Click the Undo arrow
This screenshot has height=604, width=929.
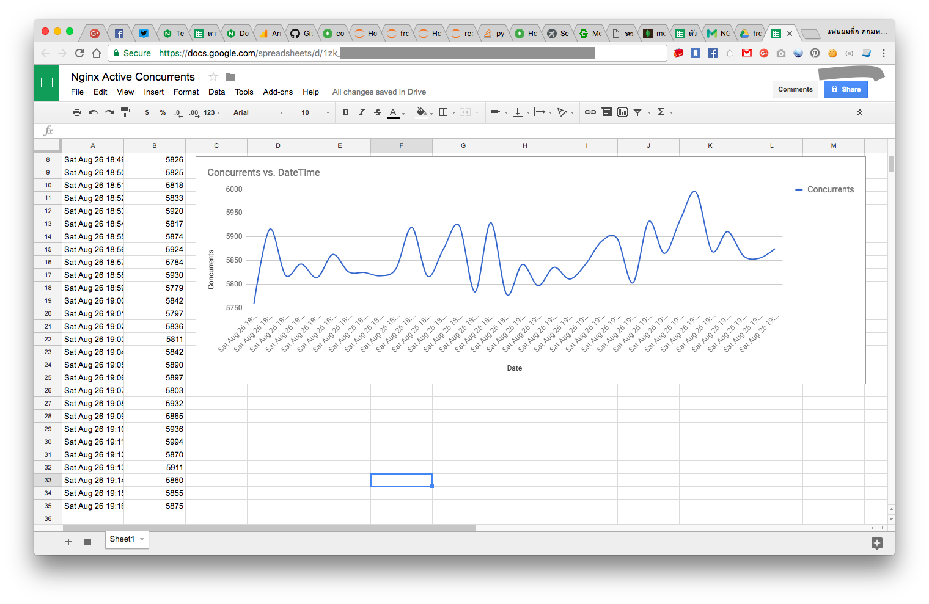(x=93, y=112)
